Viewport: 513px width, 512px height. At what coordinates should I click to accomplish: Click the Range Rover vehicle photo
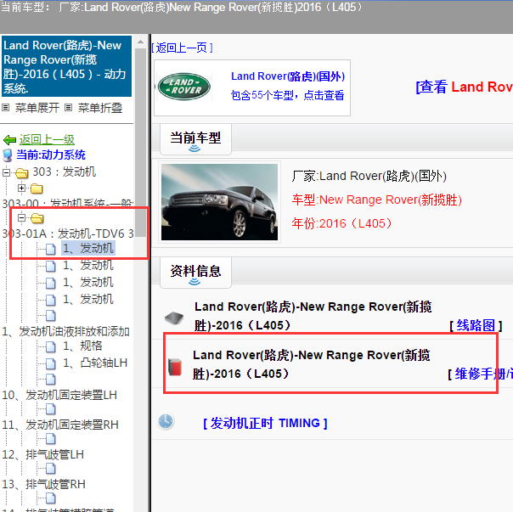tap(219, 202)
